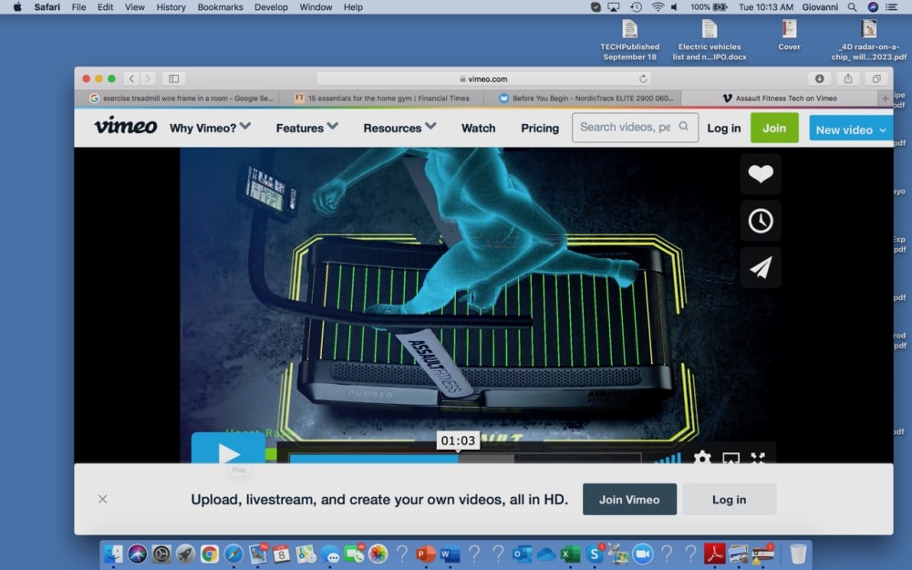The height and width of the screenshot is (570, 912).
Task: Show Safari downloads
Action: (x=819, y=78)
